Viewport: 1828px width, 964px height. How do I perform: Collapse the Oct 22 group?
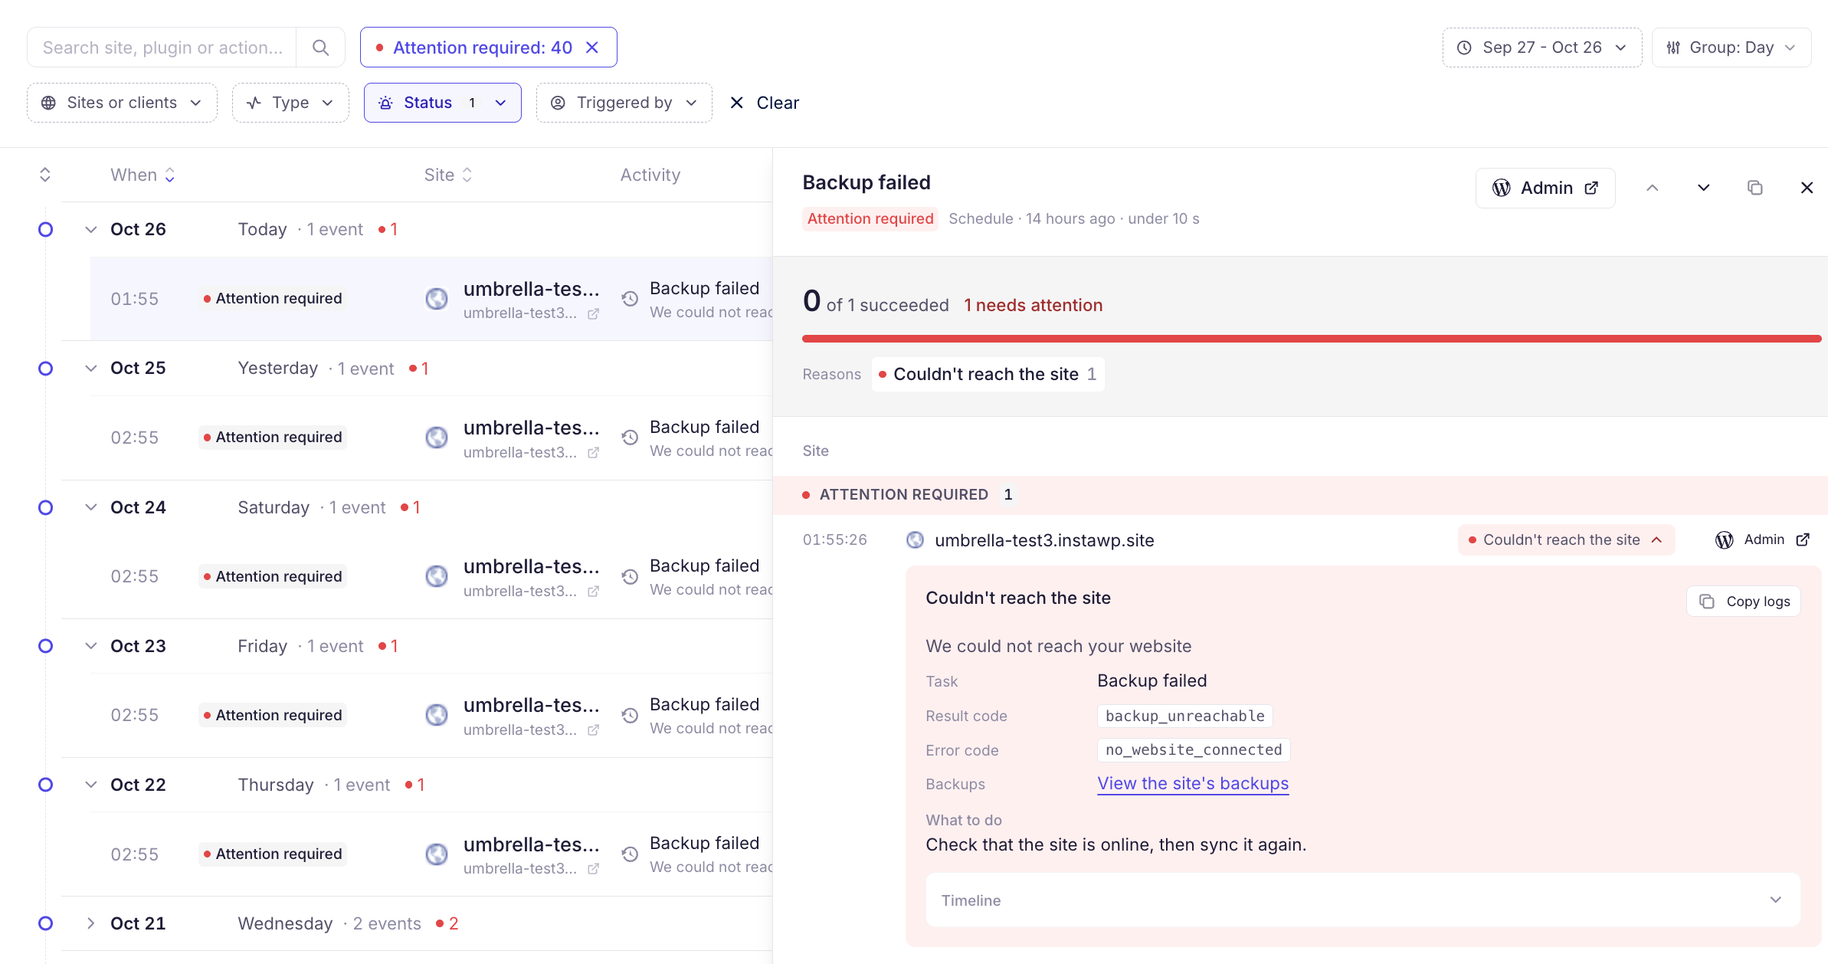(x=91, y=785)
